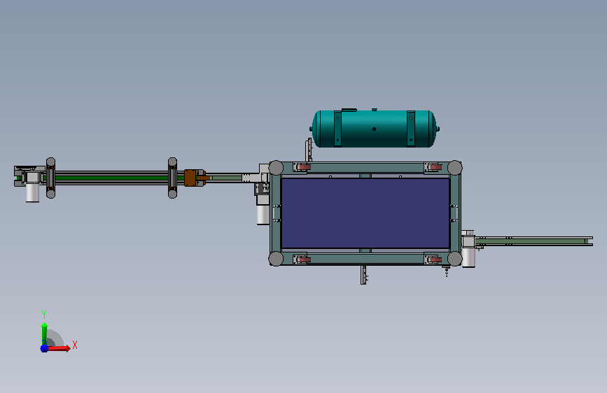
Task: Click the green Y axis arrow of the triad
Action: tap(44, 334)
